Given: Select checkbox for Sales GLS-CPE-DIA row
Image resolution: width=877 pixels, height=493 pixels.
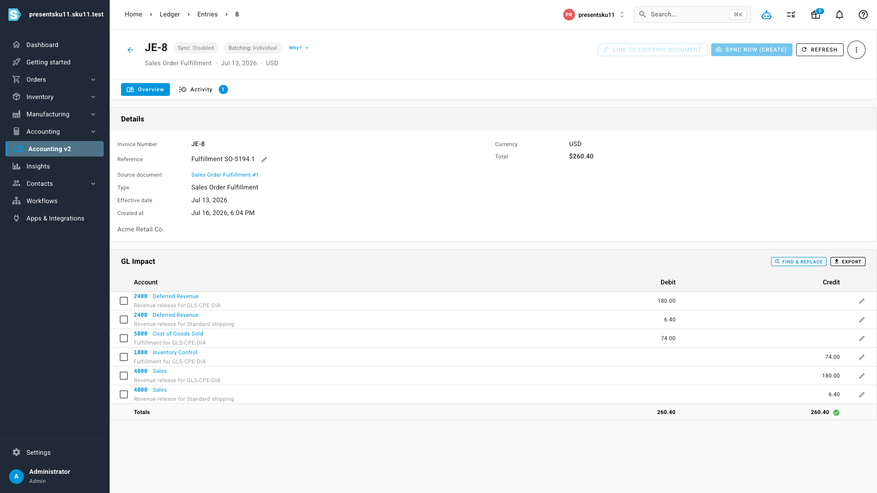Looking at the screenshot, I should [124, 376].
